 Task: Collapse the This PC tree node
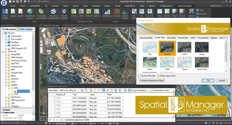coord(2,33)
